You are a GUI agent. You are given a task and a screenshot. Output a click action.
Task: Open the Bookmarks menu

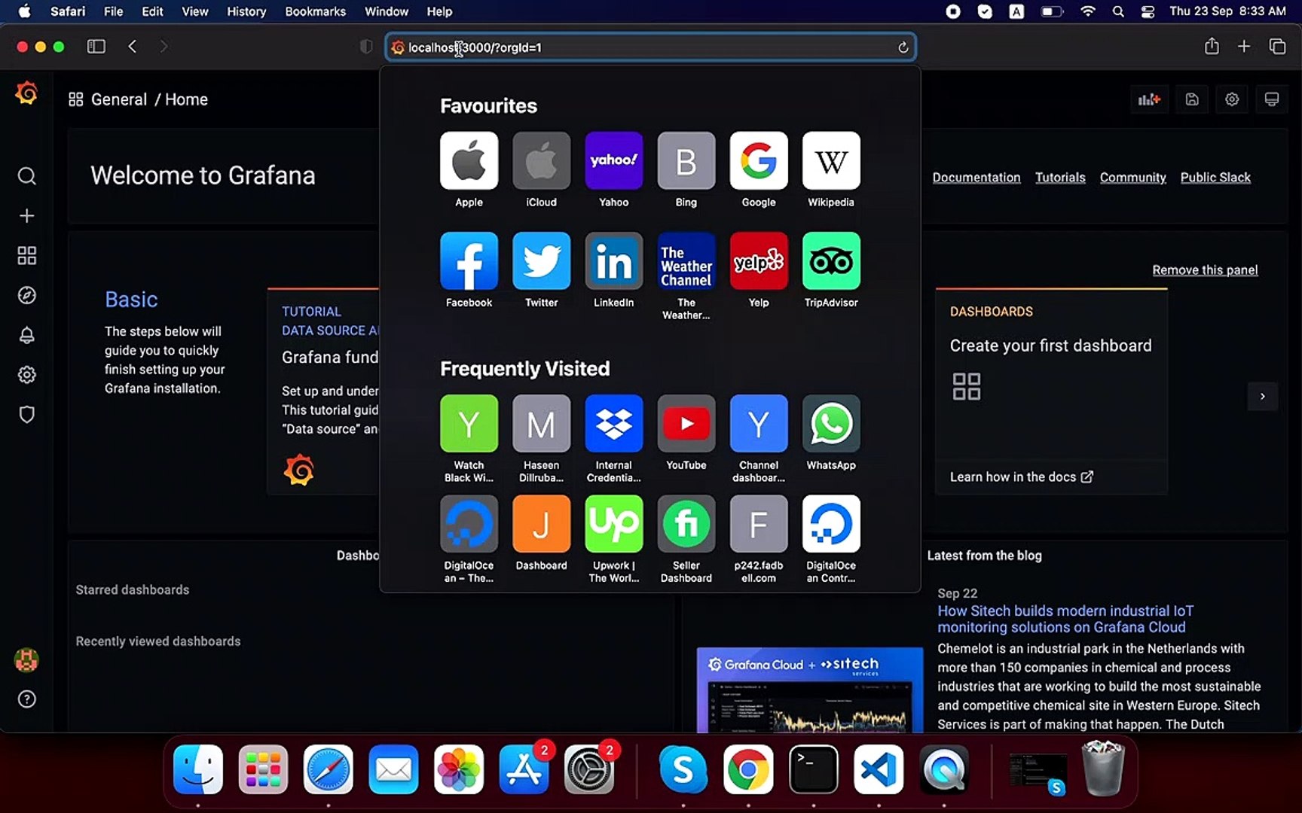click(x=315, y=11)
